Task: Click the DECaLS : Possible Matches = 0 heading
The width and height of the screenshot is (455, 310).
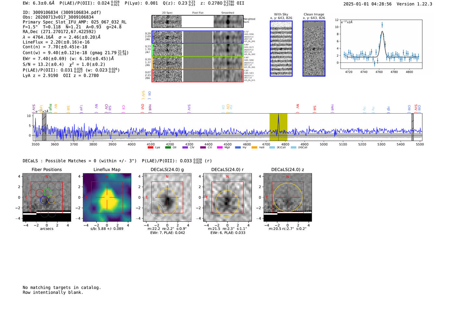Action: (80, 161)
